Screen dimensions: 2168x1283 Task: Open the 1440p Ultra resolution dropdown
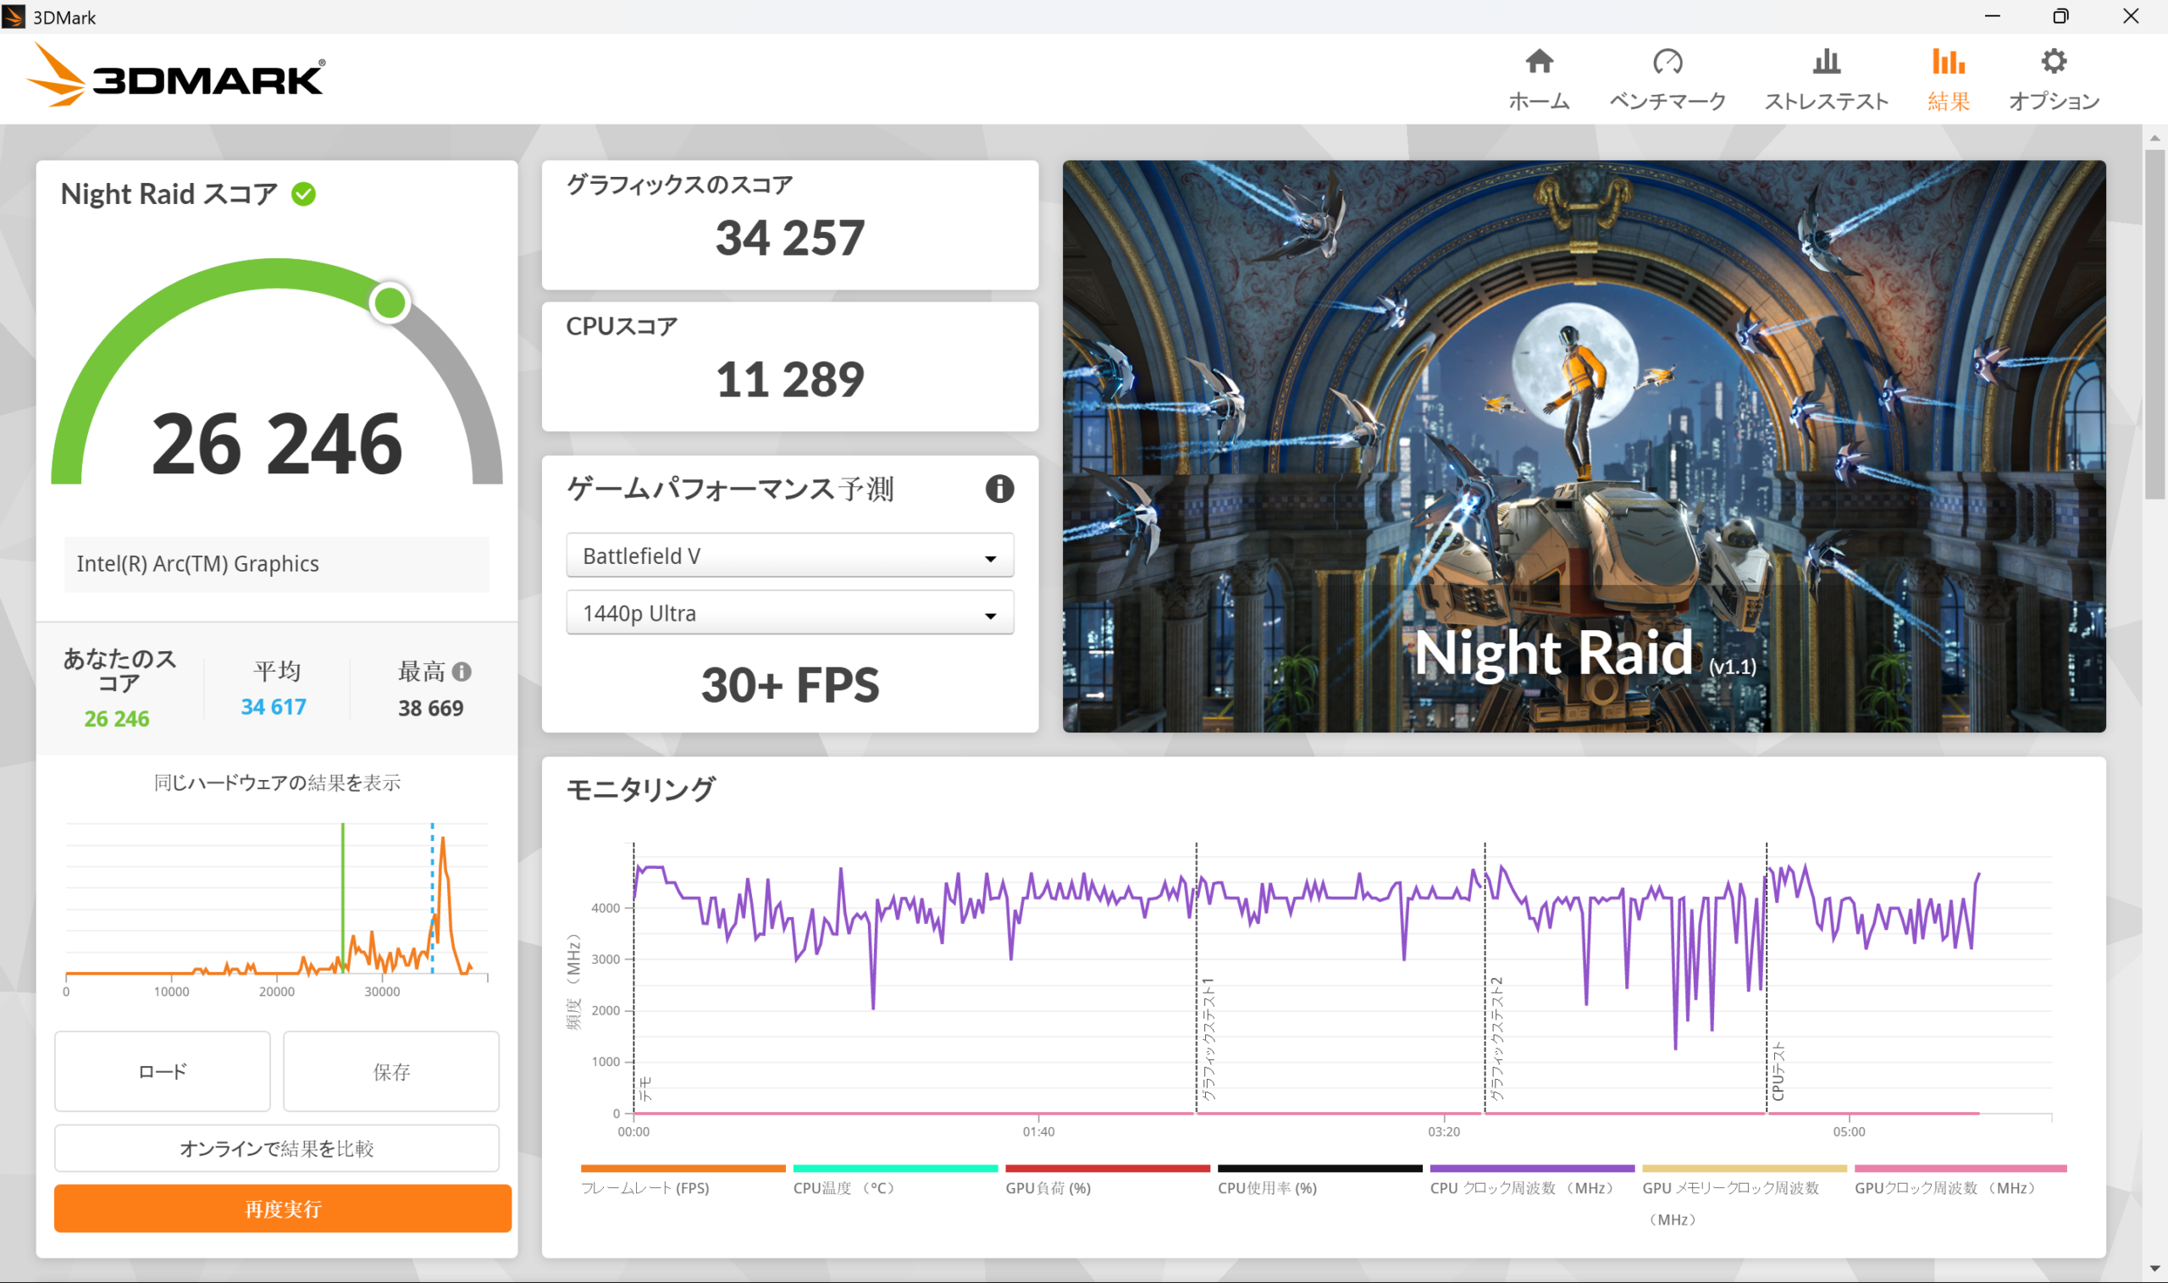789,613
